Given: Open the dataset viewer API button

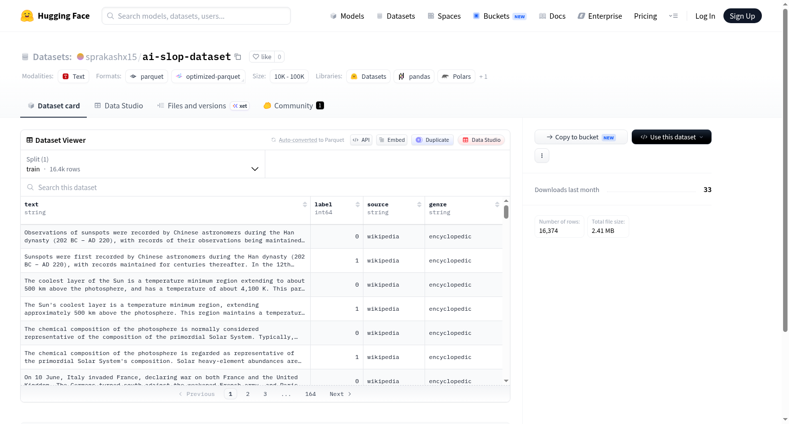Looking at the screenshot, I should [x=361, y=140].
